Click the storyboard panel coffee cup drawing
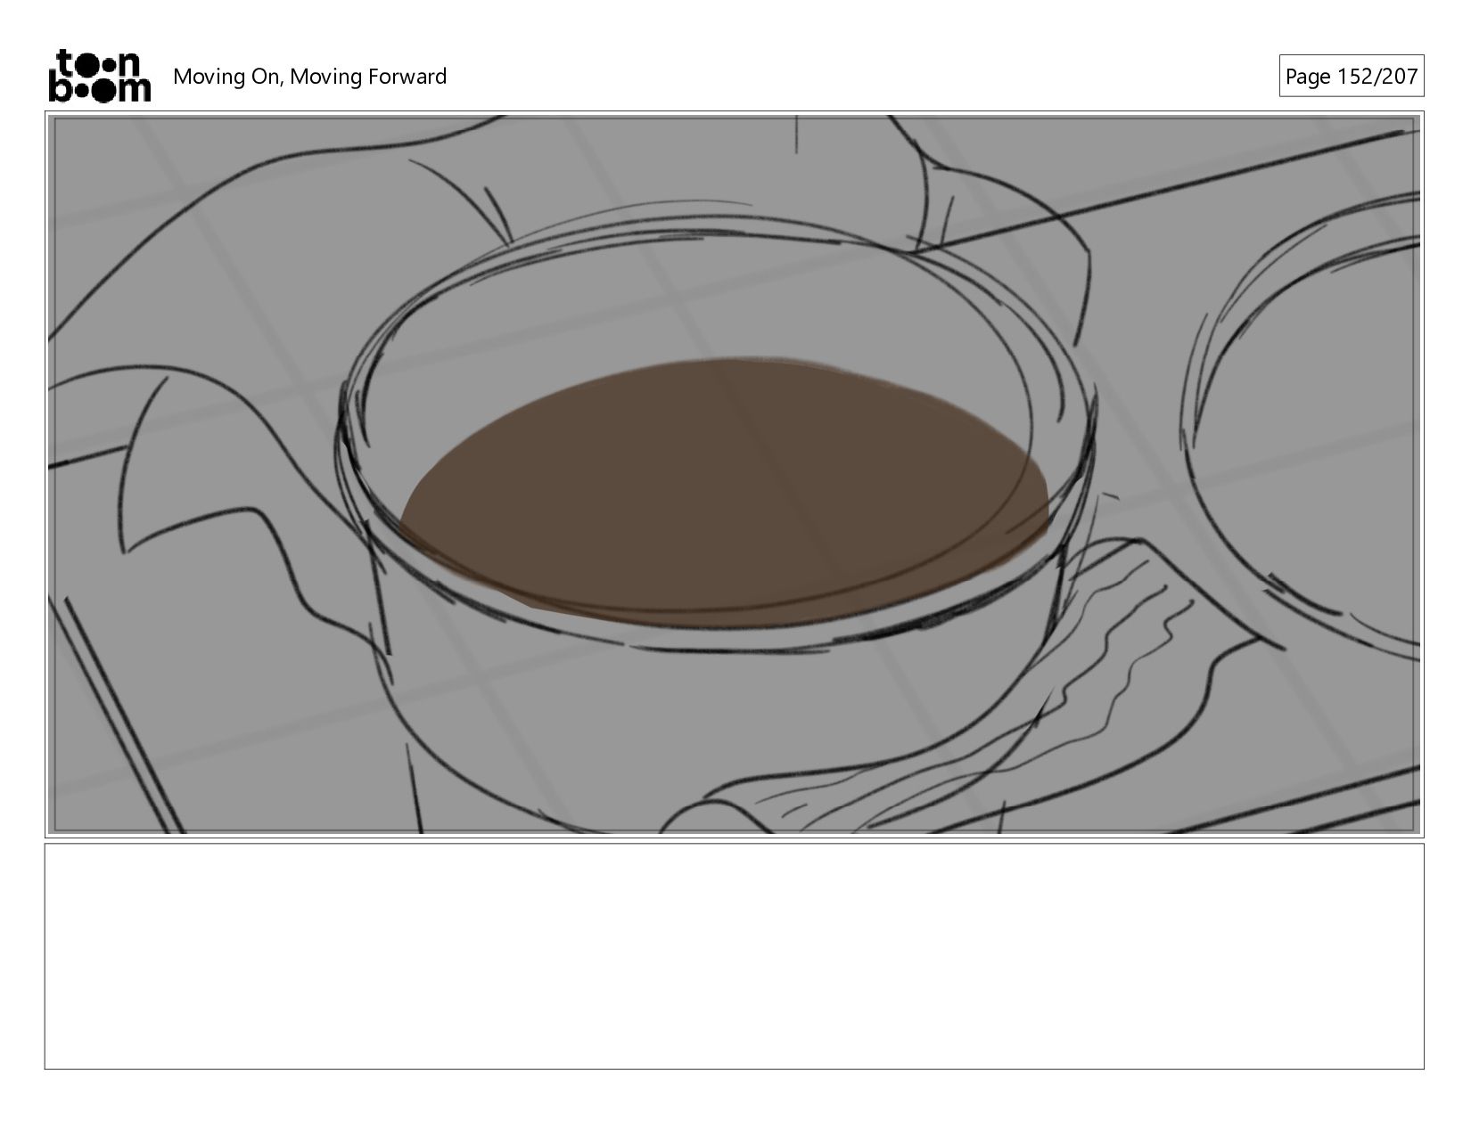This screenshot has height=1136, width=1471. pos(734,474)
